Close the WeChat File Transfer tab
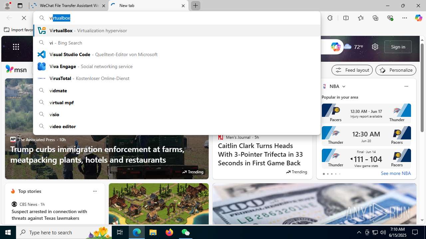Viewport: 426px width, 239px height. 104,6
